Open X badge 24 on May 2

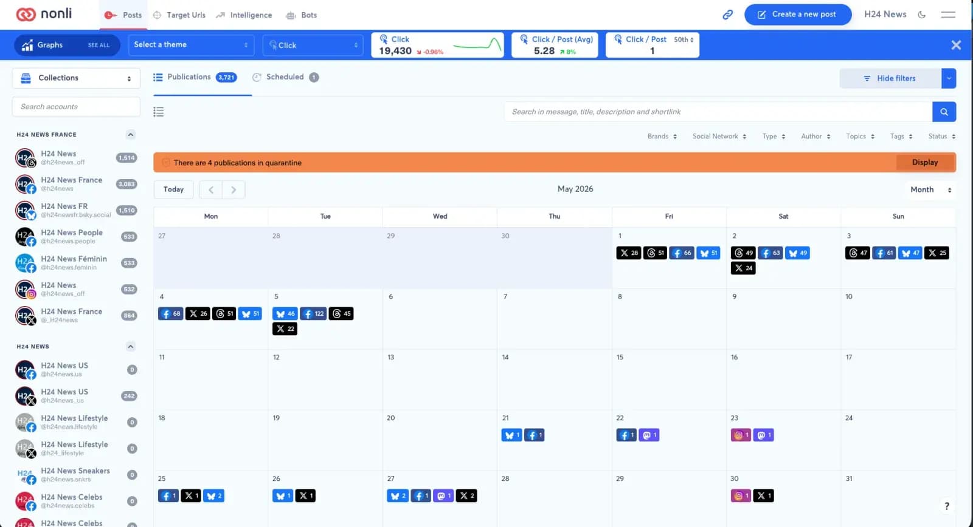click(743, 268)
